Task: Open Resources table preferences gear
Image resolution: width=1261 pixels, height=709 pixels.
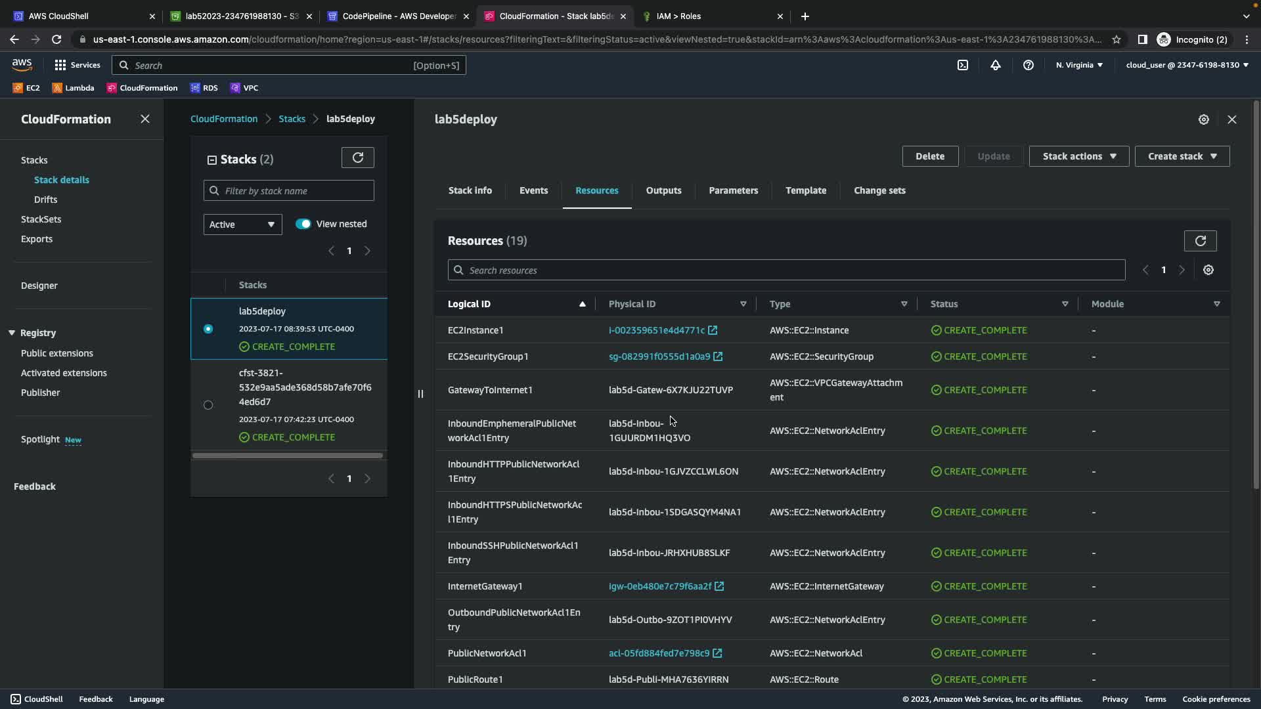Action: click(x=1208, y=270)
